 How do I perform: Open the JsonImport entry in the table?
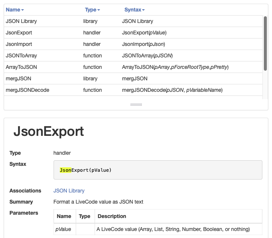tap(19, 44)
